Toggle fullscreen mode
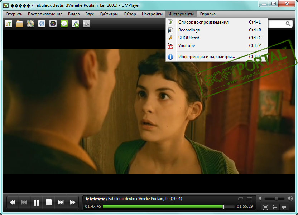The width and height of the screenshot is (298, 215). 265,207
